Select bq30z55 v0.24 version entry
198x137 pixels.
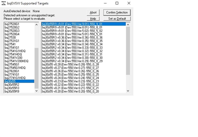(x=84, y=78)
